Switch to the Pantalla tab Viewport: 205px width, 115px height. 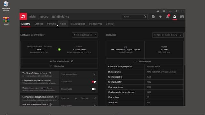click(52, 24)
